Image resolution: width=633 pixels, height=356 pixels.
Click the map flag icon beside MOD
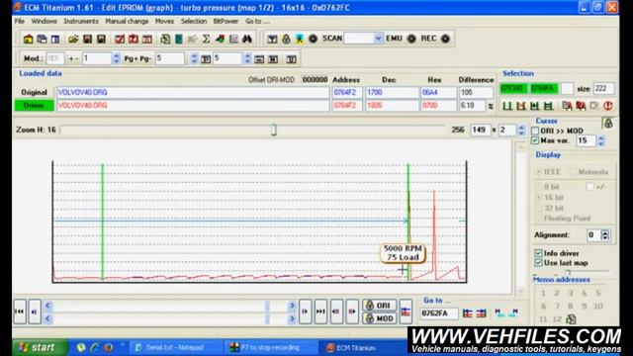click(406, 311)
